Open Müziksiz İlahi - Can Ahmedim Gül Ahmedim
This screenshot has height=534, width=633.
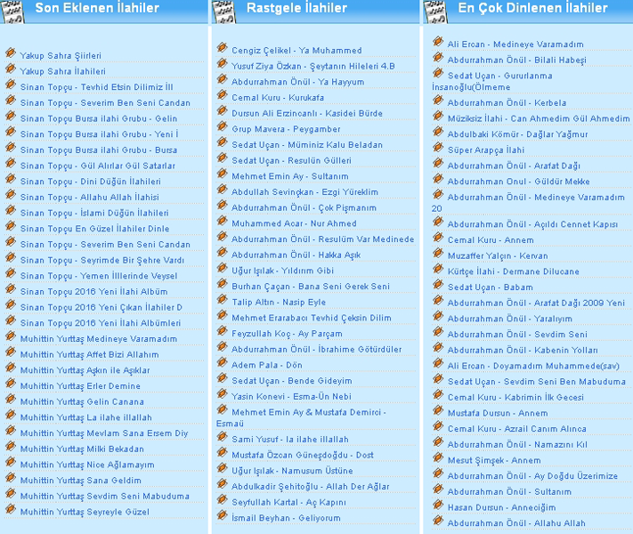pyautogui.click(x=539, y=118)
